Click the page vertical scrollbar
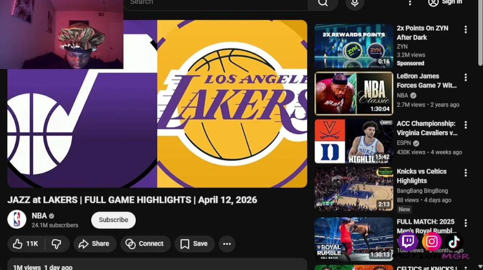The height and width of the screenshot is (270, 483). click(x=480, y=34)
